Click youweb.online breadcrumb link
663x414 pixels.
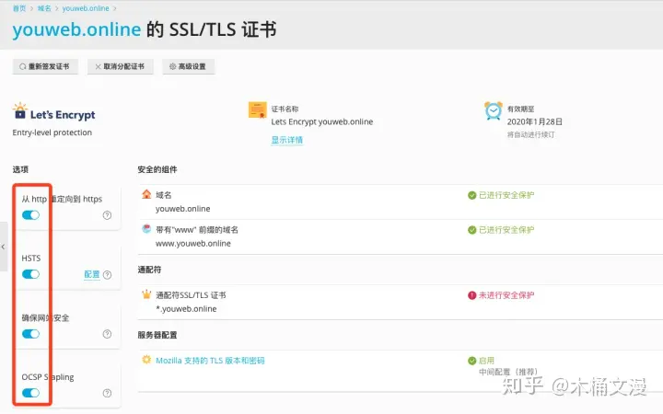click(x=86, y=8)
